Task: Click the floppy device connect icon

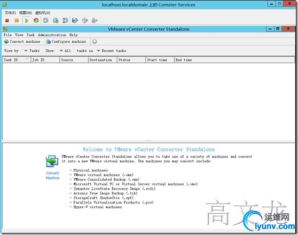Action: coord(75,20)
